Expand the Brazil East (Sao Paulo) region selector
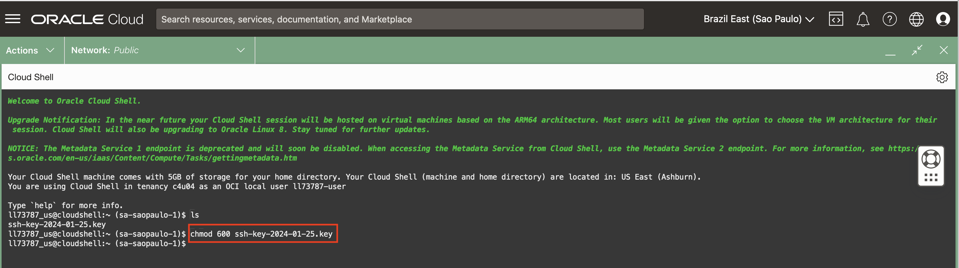This screenshot has height=268, width=959. coord(758,19)
